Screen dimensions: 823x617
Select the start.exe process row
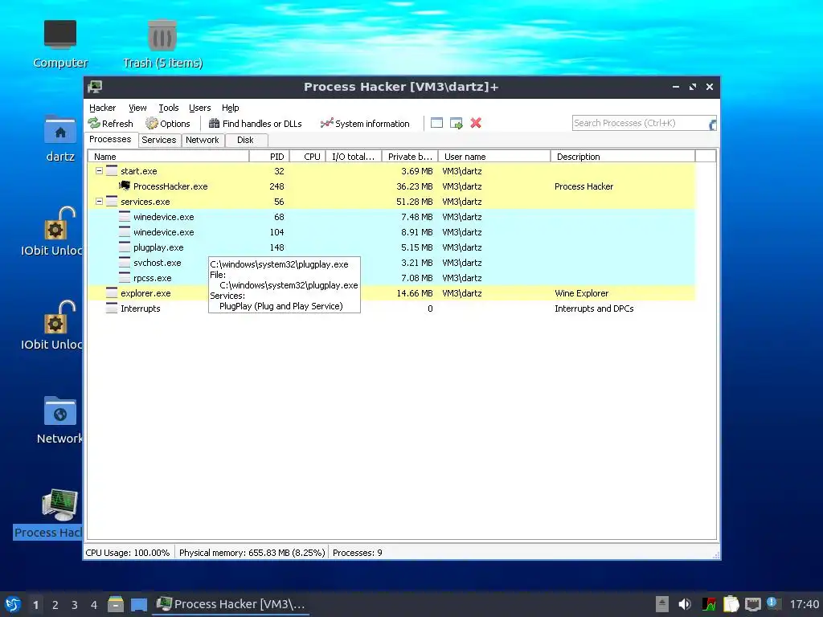click(391, 171)
